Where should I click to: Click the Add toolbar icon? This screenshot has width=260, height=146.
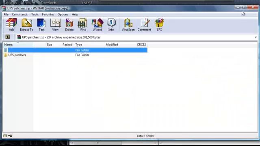coord(11,25)
